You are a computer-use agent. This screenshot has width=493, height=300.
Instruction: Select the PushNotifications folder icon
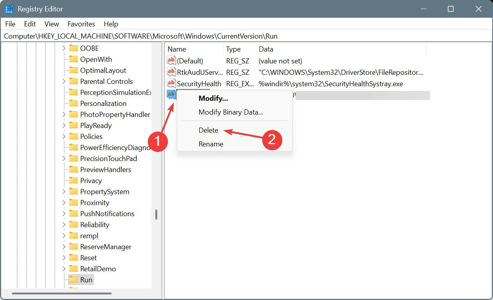(73, 214)
